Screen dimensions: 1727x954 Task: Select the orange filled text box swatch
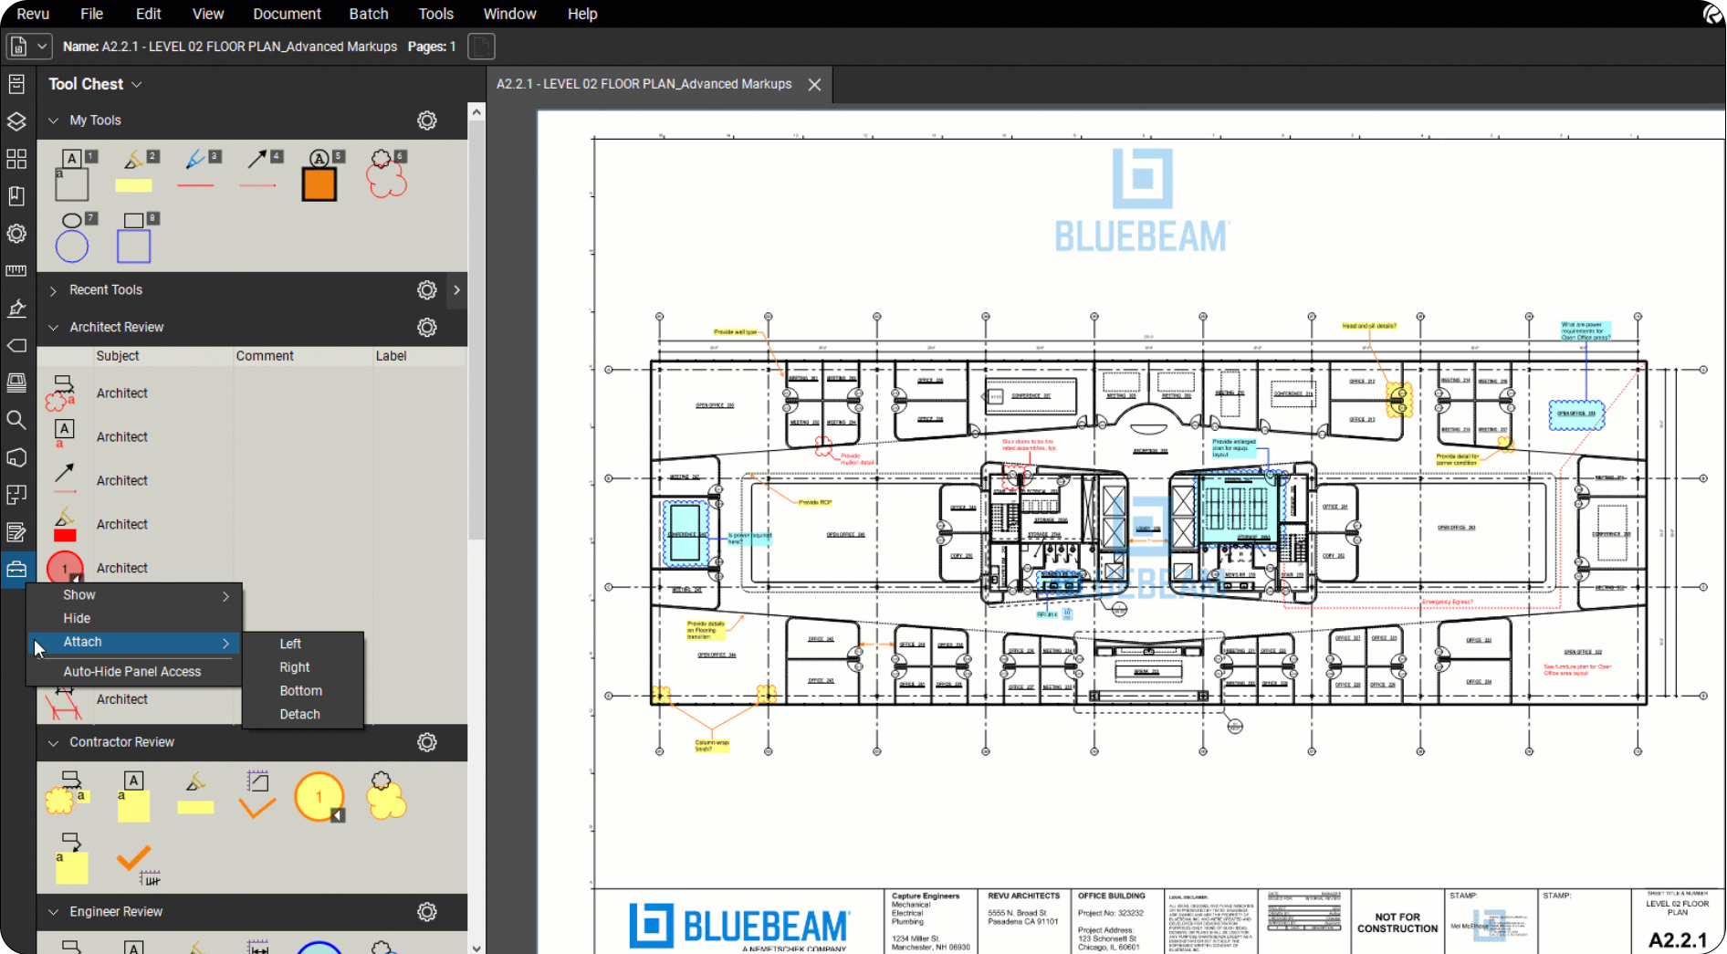tap(319, 184)
